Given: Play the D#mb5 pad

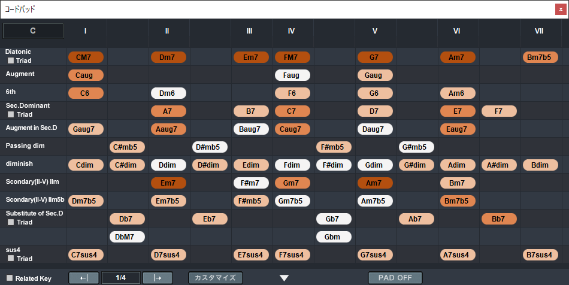Looking at the screenshot, I should tap(210, 147).
